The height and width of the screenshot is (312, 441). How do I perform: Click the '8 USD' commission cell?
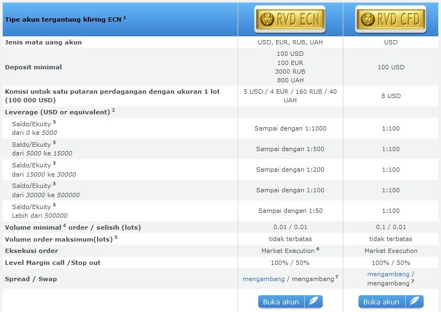(391, 96)
